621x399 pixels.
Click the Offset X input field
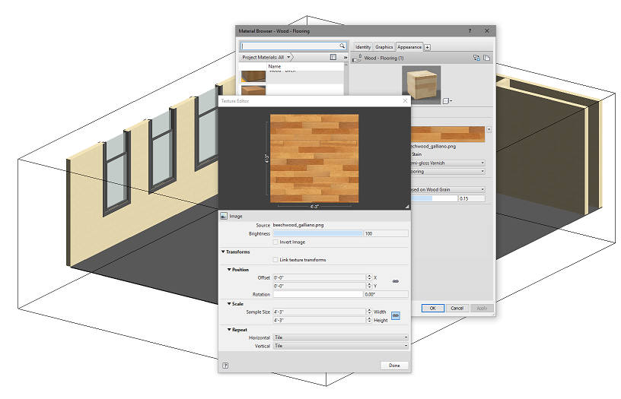(x=319, y=277)
